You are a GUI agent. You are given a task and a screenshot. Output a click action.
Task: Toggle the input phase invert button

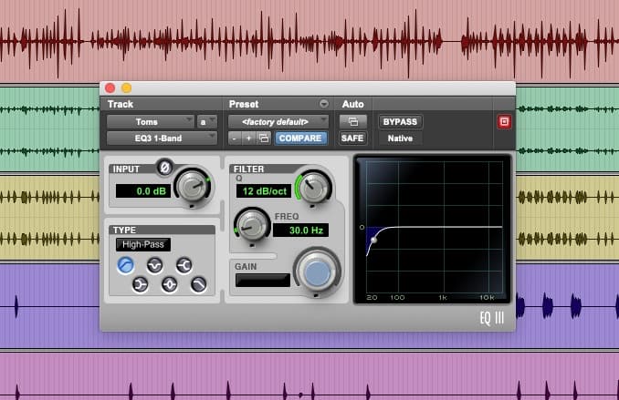click(164, 168)
